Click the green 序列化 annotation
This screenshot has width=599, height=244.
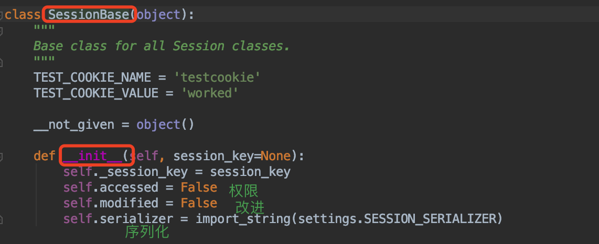point(147,232)
